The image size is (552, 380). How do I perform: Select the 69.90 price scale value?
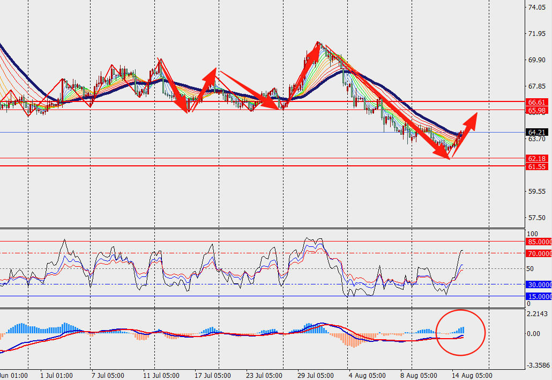537,60
